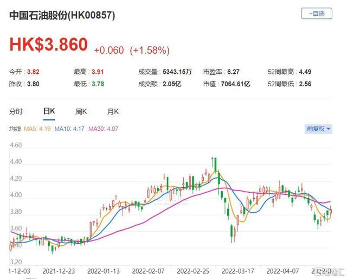The width and height of the screenshot is (347, 279).
Task: Switch to 分时 intraday chart tab
Action: pyautogui.click(x=16, y=111)
